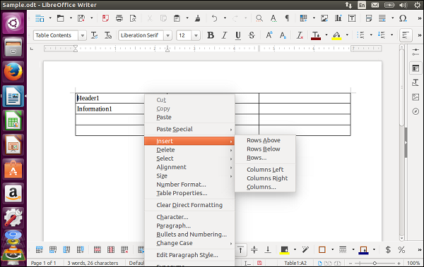
Task: Apply Superscript formatting icon
Action: [x=269, y=35]
